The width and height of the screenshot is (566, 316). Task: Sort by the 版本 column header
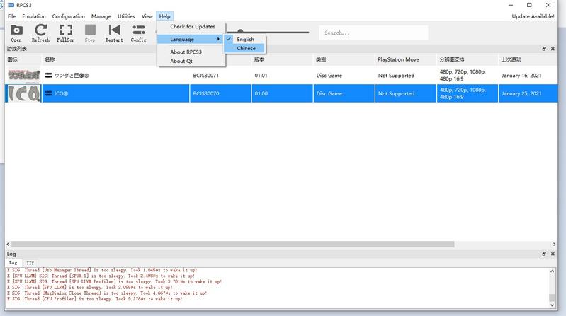(282, 59)
